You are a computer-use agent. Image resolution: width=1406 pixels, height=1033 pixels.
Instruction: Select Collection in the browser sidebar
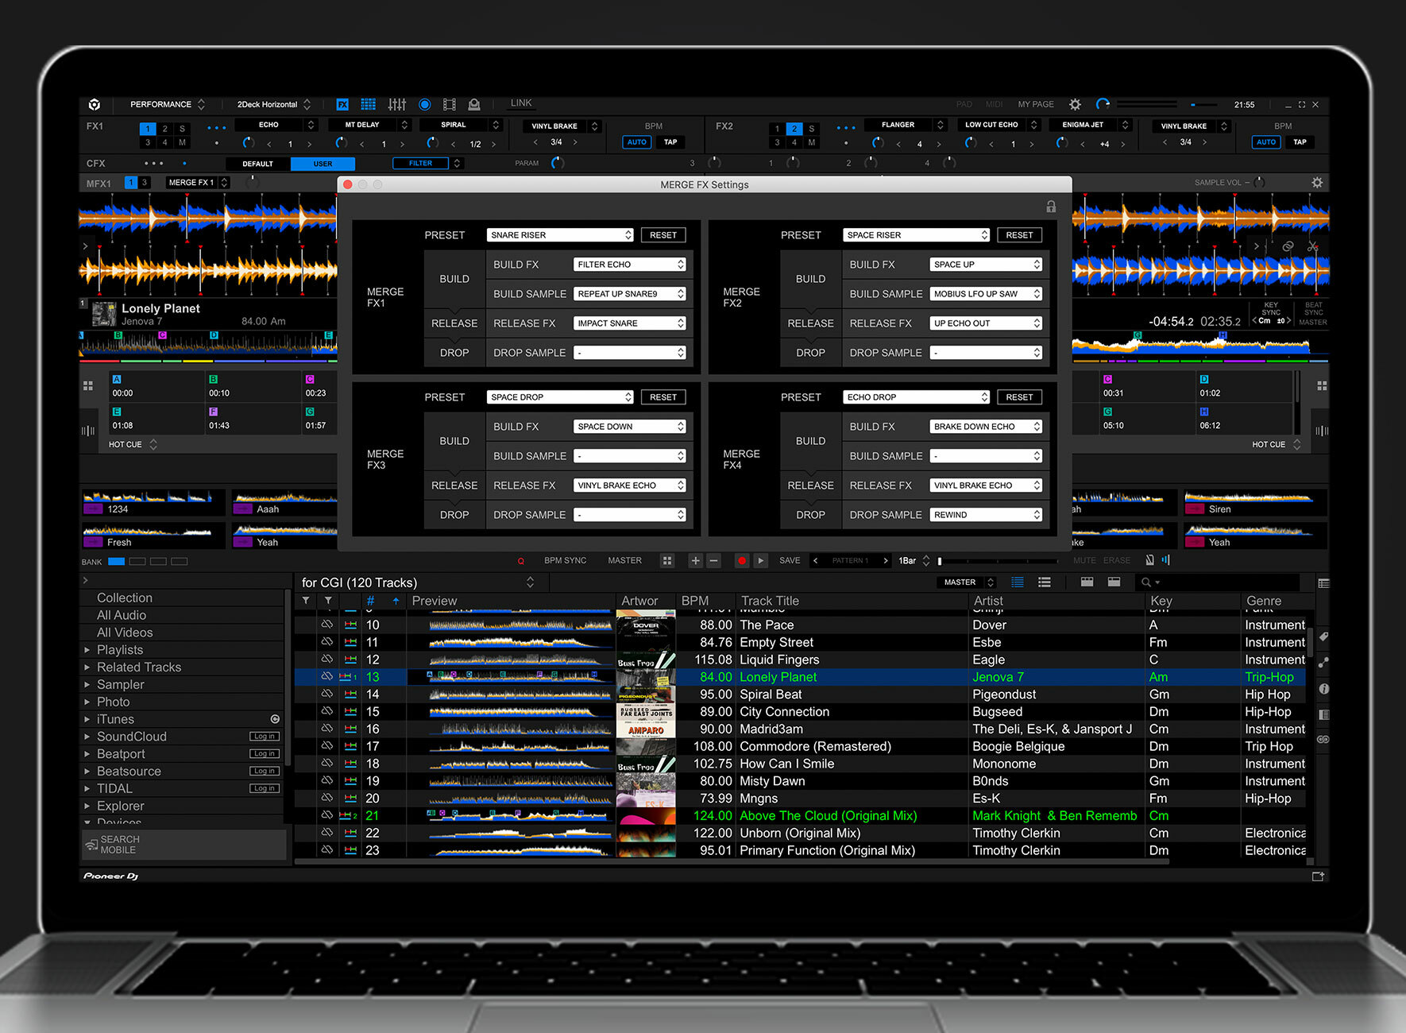point(125,598)
